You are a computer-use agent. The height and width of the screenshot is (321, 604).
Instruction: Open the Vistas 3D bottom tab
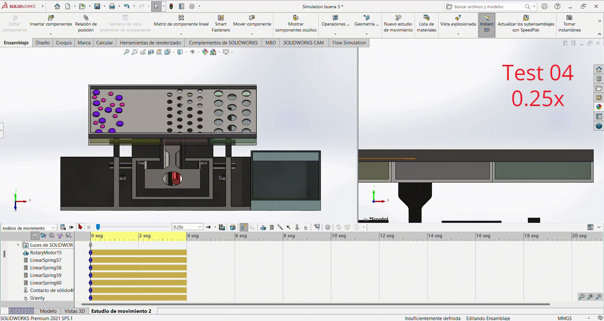coord(75,311)
